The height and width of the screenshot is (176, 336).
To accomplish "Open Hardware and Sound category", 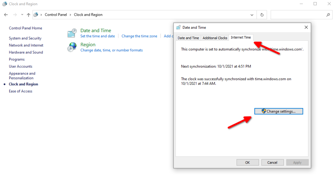I will [26, 52].
